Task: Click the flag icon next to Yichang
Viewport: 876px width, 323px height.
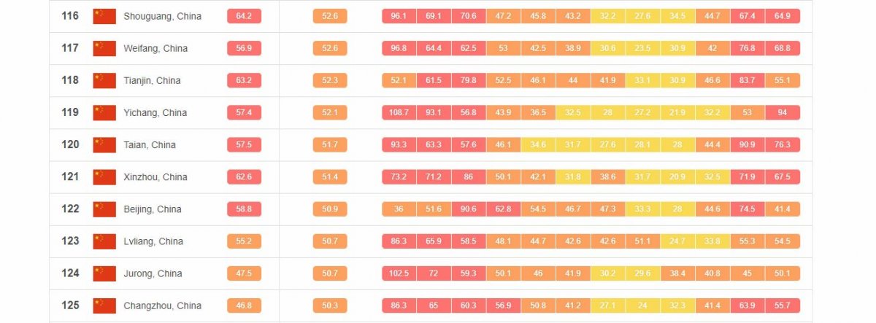Action: coord(104,112)
